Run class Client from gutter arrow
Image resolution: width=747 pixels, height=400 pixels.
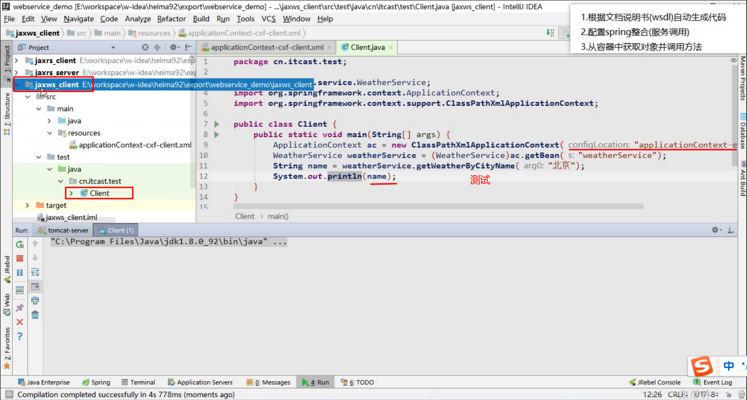(x=216, y=124)
